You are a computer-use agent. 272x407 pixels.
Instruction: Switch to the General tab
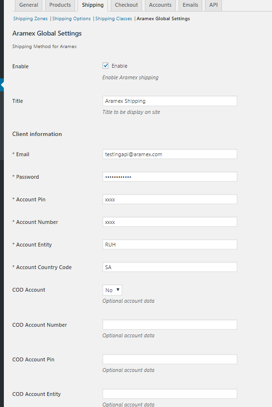(28, 5)
